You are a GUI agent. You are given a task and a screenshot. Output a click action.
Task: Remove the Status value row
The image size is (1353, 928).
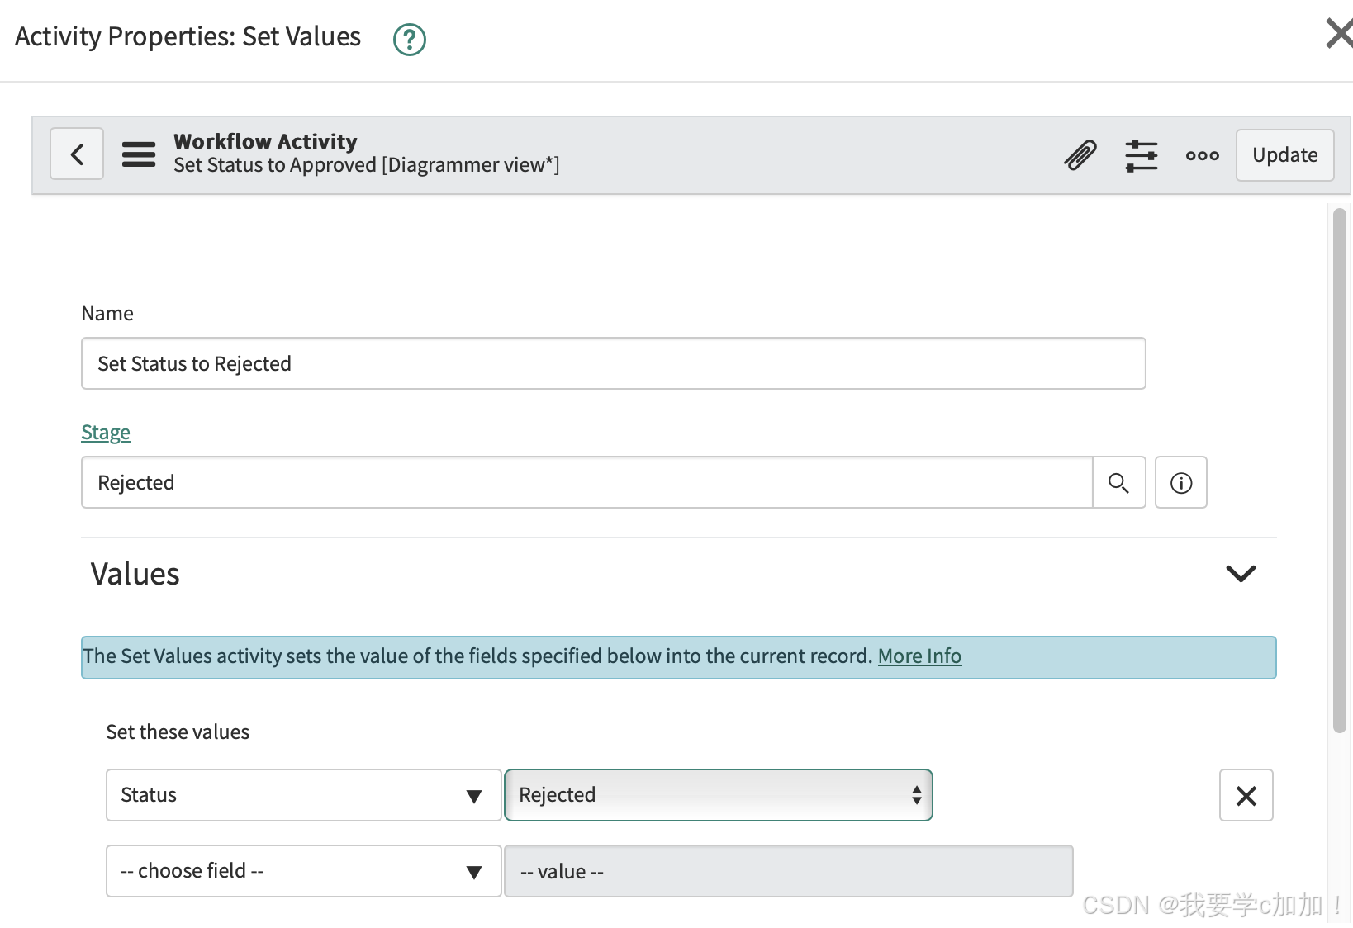click(1246, 796)
